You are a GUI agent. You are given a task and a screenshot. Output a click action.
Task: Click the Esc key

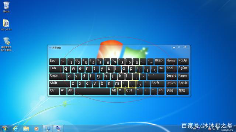click(x=54, y=62)
